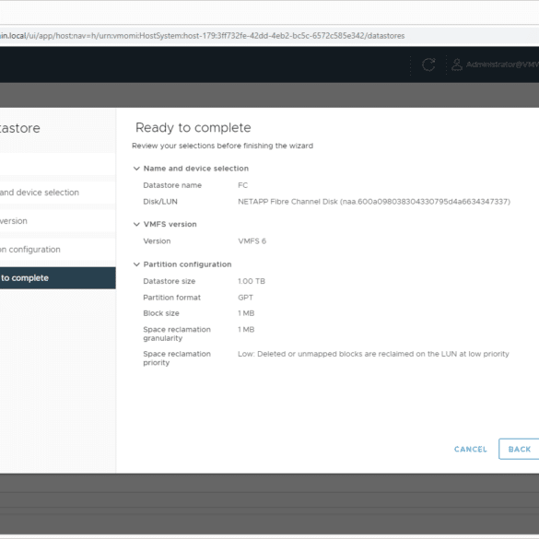This screenshot has height=539, width=539.
Task: Click the NETAPP Fibre Channel Disk value
Action: coord(374,202)
